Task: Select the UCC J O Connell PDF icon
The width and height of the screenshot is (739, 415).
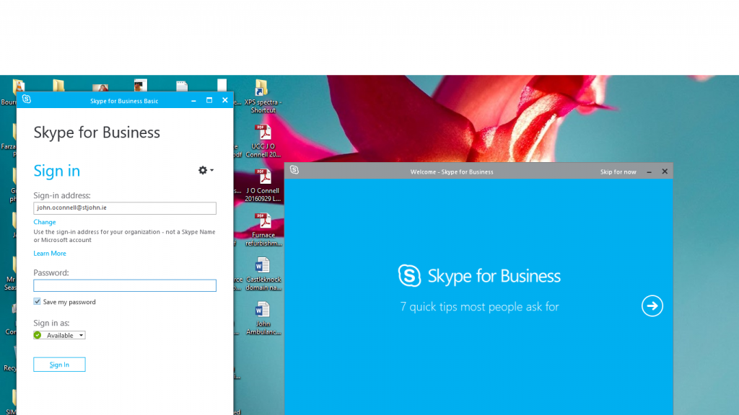Action: [x=263, y=141]
